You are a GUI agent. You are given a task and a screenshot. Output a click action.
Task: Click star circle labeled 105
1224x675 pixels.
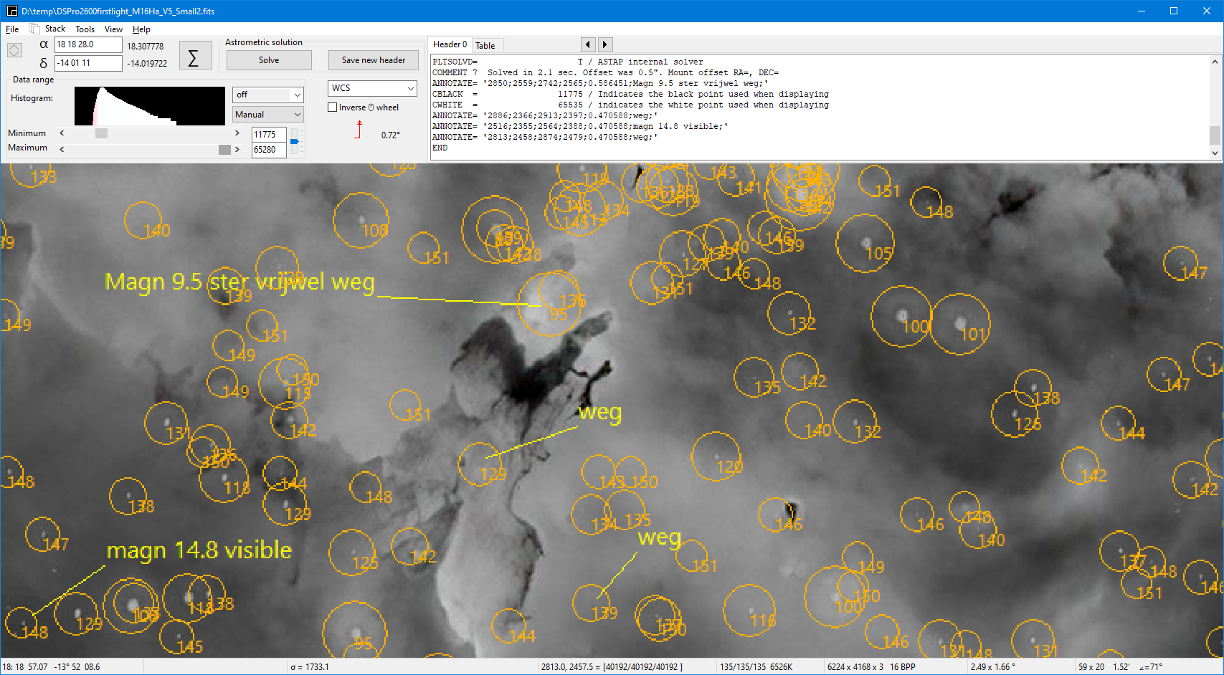coord(865,243)
